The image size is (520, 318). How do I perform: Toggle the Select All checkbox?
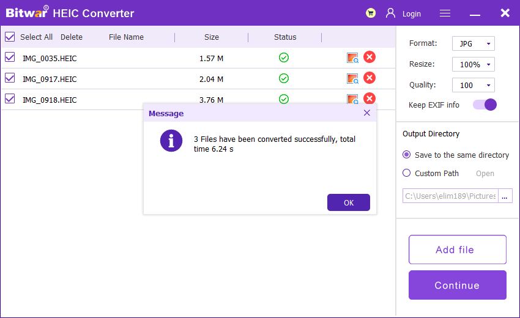tap(10, 37)
